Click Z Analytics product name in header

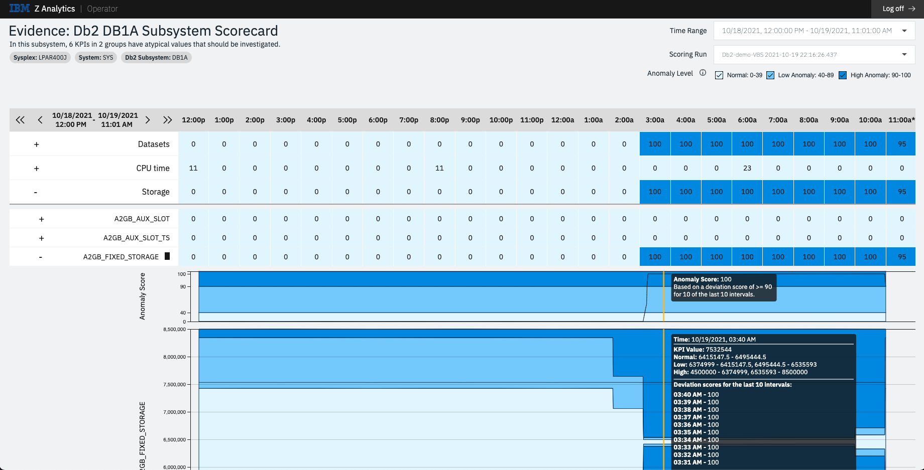coord(55,9)
